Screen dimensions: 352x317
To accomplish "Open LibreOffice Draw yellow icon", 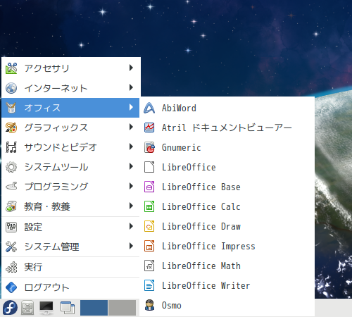I will point(149,226).
